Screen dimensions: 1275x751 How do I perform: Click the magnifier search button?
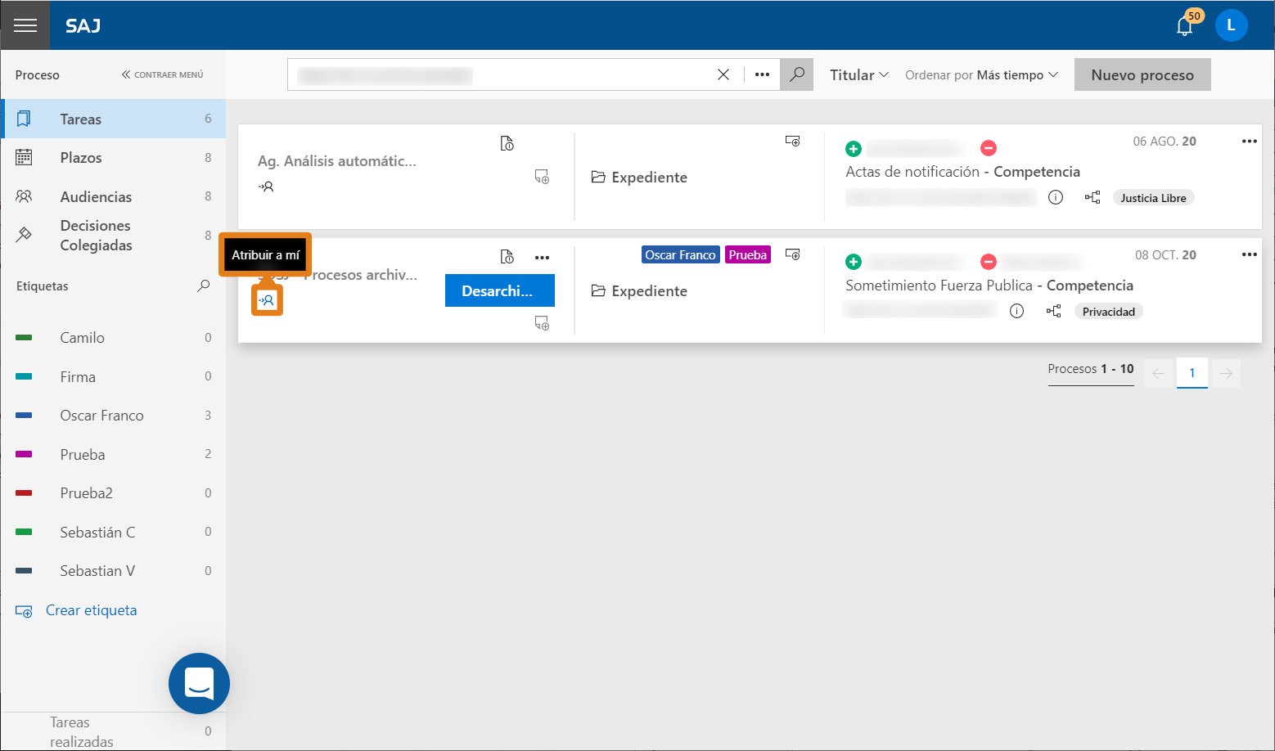(x=796, y=74)
